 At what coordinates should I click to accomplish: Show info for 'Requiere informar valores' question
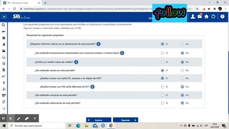coord(98,44)
